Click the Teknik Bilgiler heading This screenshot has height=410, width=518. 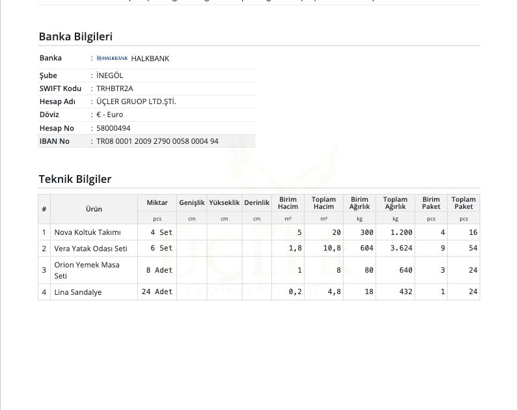pyautogui.click(x=75, y=179)
